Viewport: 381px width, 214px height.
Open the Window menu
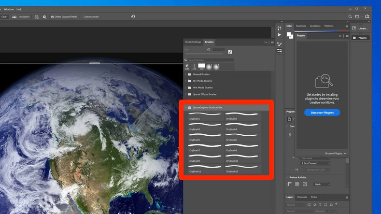pyautogui.click(x=9, y=9)
